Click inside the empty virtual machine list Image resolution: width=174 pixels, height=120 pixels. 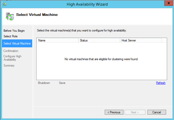click(101, 70)
